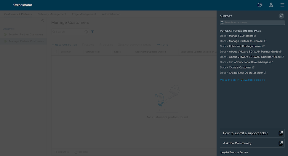Select Monitor Partner Customers in sidebar
Viewport: 288px width, 156px height.
(x=26, y=34)
